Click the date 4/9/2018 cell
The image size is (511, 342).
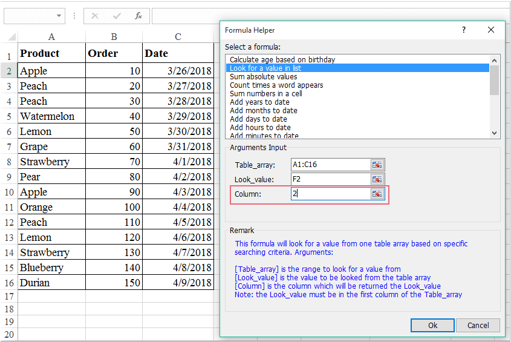178,283
